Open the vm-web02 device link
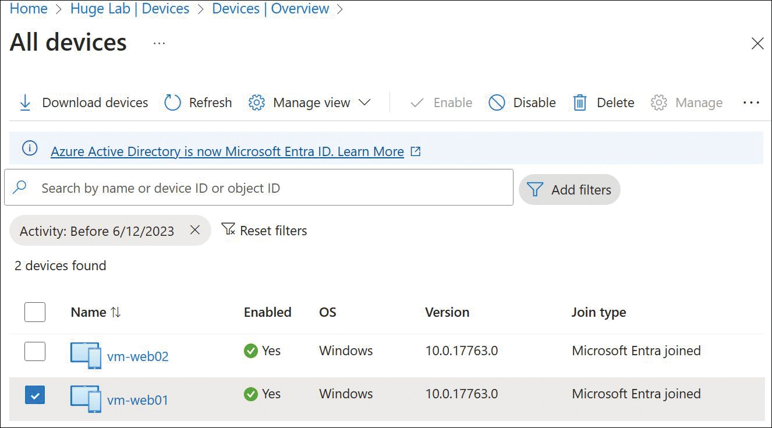 tap(138, 356)
